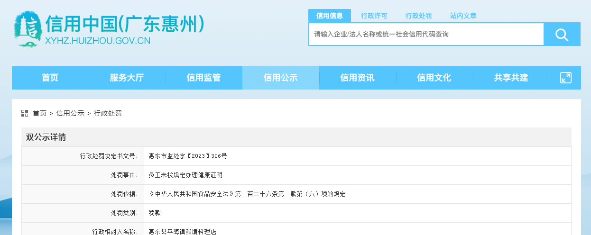Select the 站内文章 search tab
This screenshot has height=235, width=591.
(x=463, y=16)
